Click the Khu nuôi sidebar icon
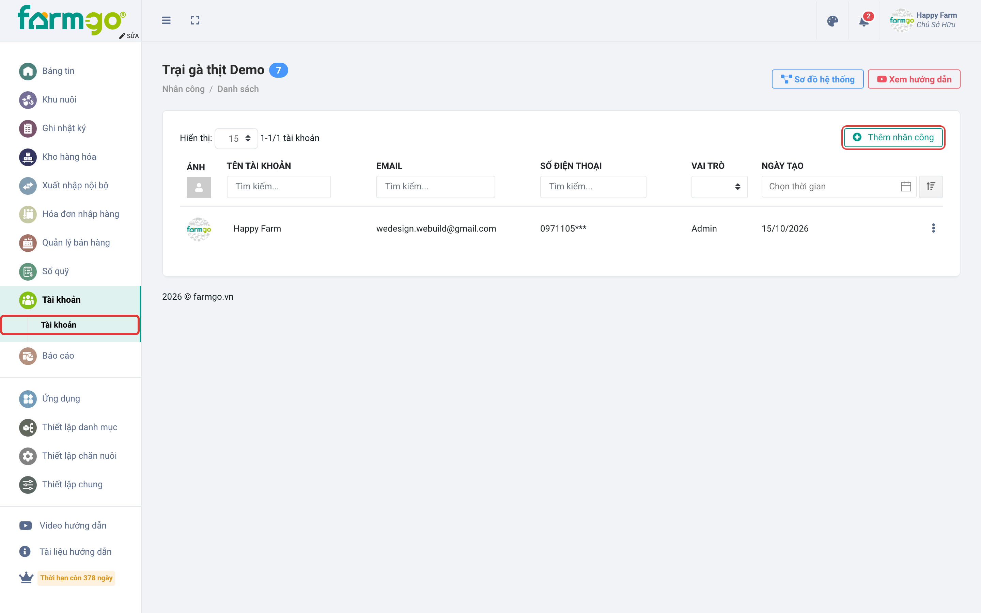The image size is (981, 613). 28,100
